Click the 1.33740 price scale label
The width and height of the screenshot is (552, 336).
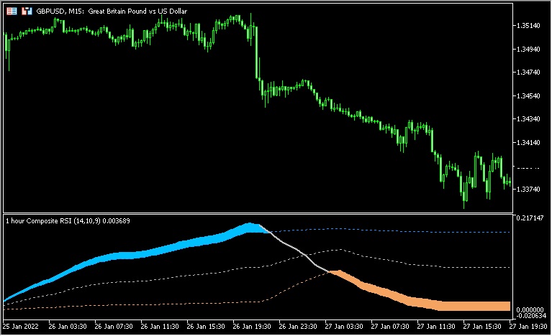(529, 189)
